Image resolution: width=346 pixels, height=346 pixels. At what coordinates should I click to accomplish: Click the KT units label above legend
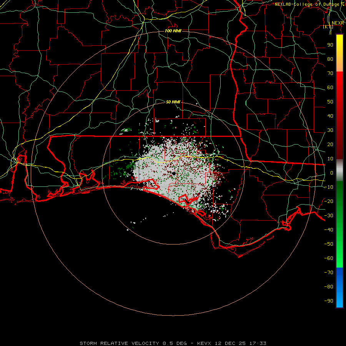[x=328, y=27]
